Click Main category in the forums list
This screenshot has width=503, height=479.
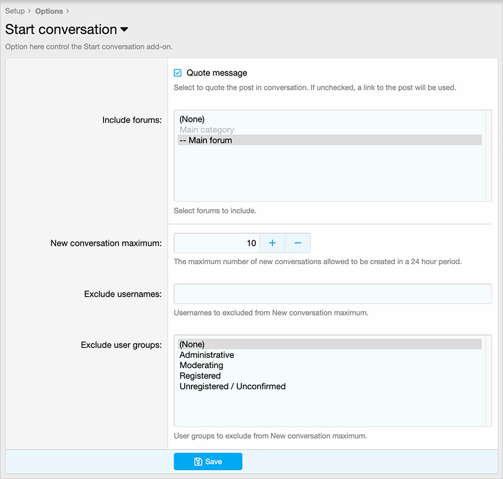point(207,130)
